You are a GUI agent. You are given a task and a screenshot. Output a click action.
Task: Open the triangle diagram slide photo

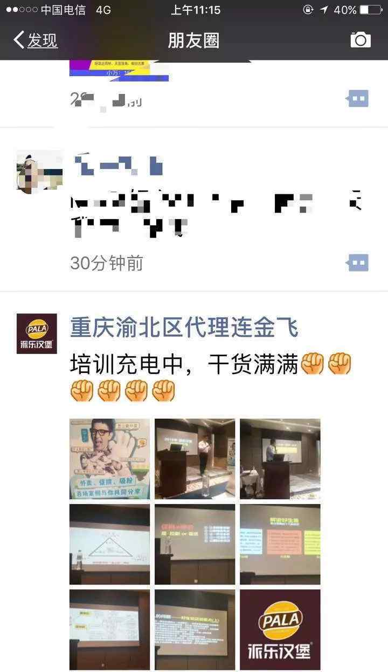(110, 544)
